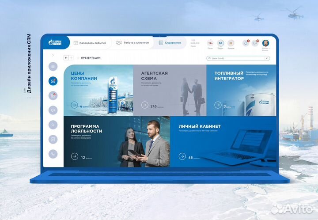Open the Агентская схема tile
The image size is (318, 220).
[170, 91]
